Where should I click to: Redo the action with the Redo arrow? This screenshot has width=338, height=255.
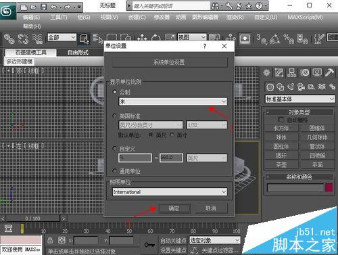pos(68,7)
